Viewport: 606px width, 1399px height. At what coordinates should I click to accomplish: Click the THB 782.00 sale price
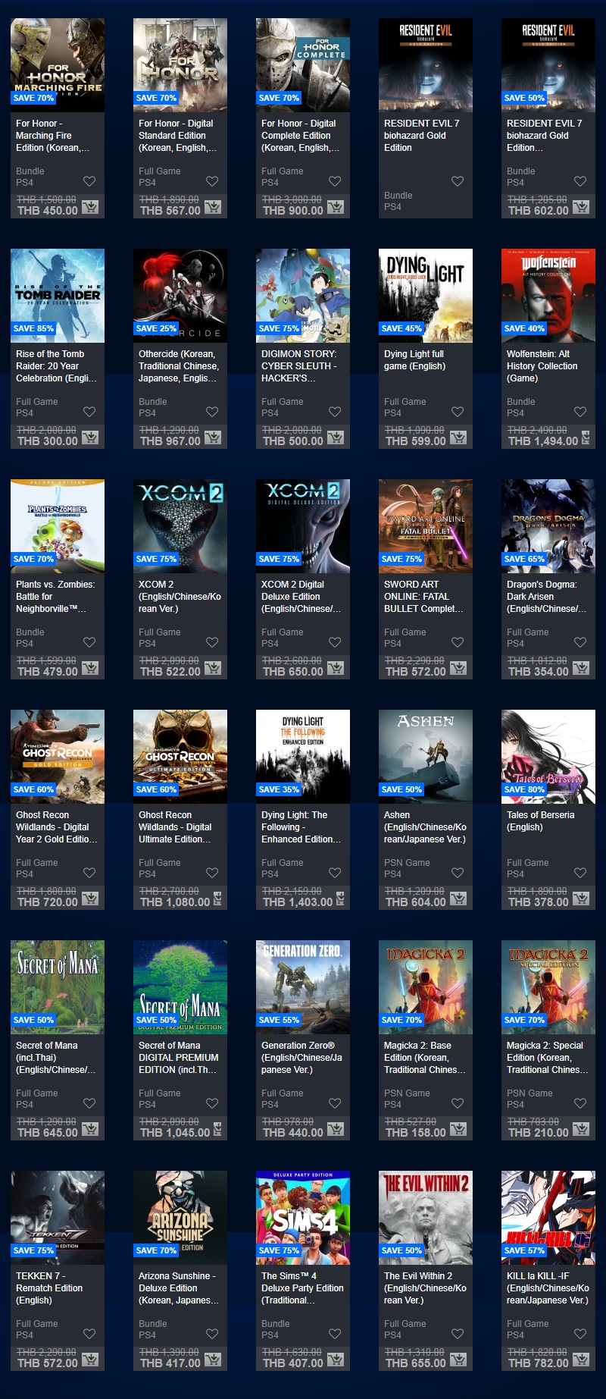[539, 1363]
